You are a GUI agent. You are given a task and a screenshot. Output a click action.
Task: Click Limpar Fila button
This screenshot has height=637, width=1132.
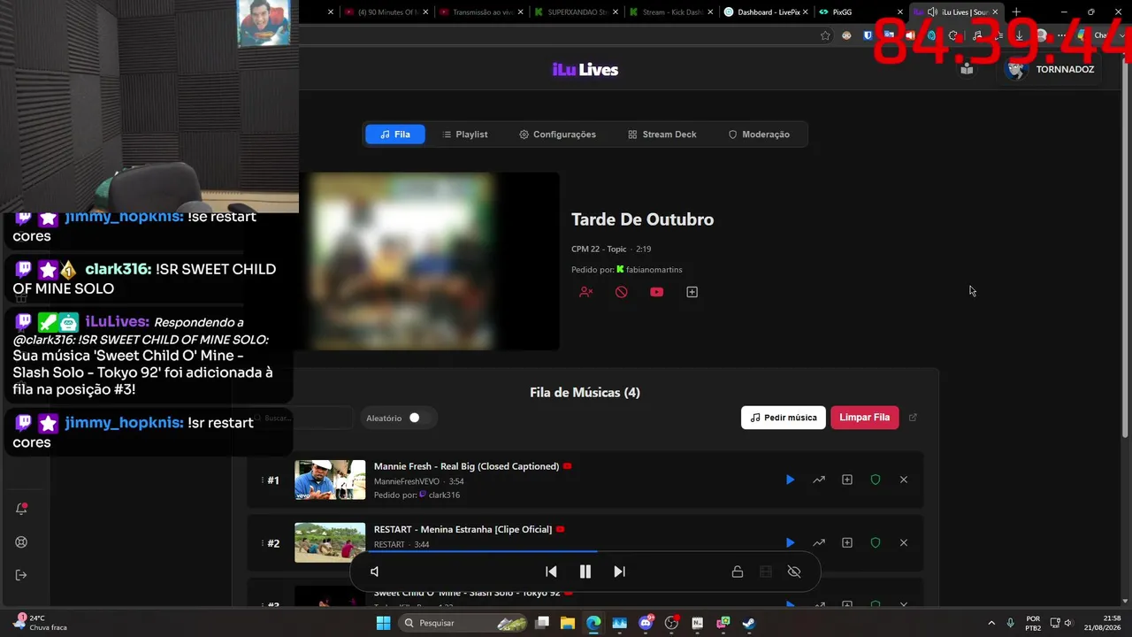[865, 418]
